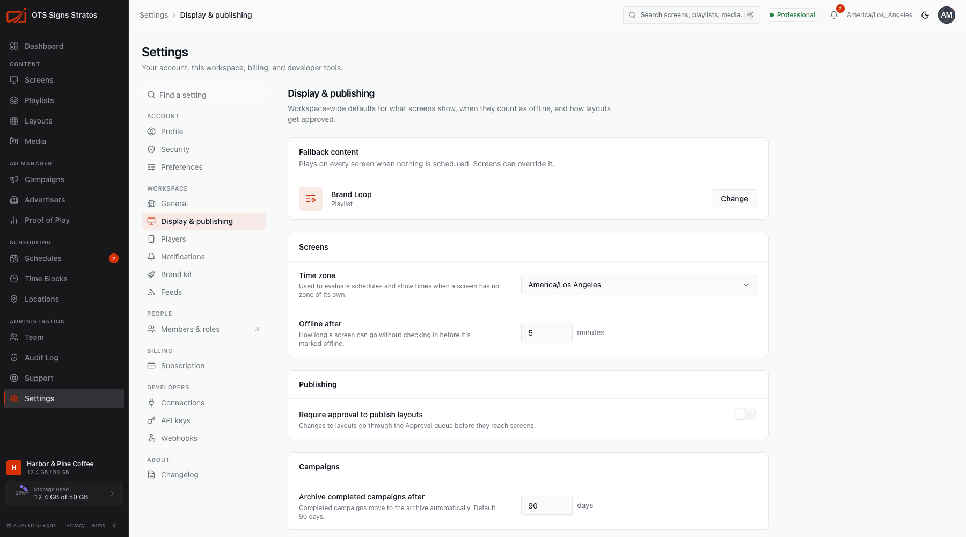966x537 pixels.
Task: Open Layouts in the sidebar
Action: tap(64, 121)
